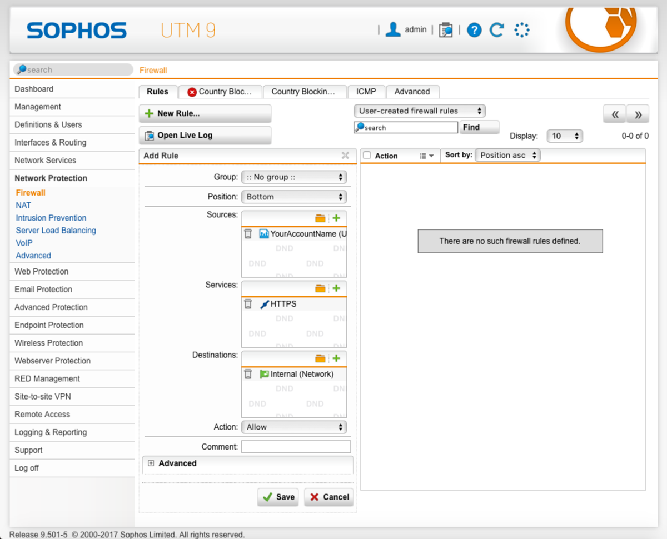
Task: Open folder icon in Destinations box
Action: pyautogui.click(x=320, y=358)
